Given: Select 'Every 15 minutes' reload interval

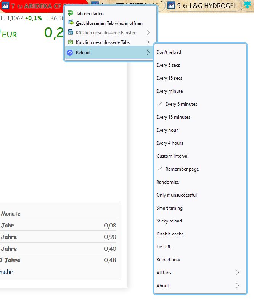Looking at the screenshot, I should tap(173, 117).
